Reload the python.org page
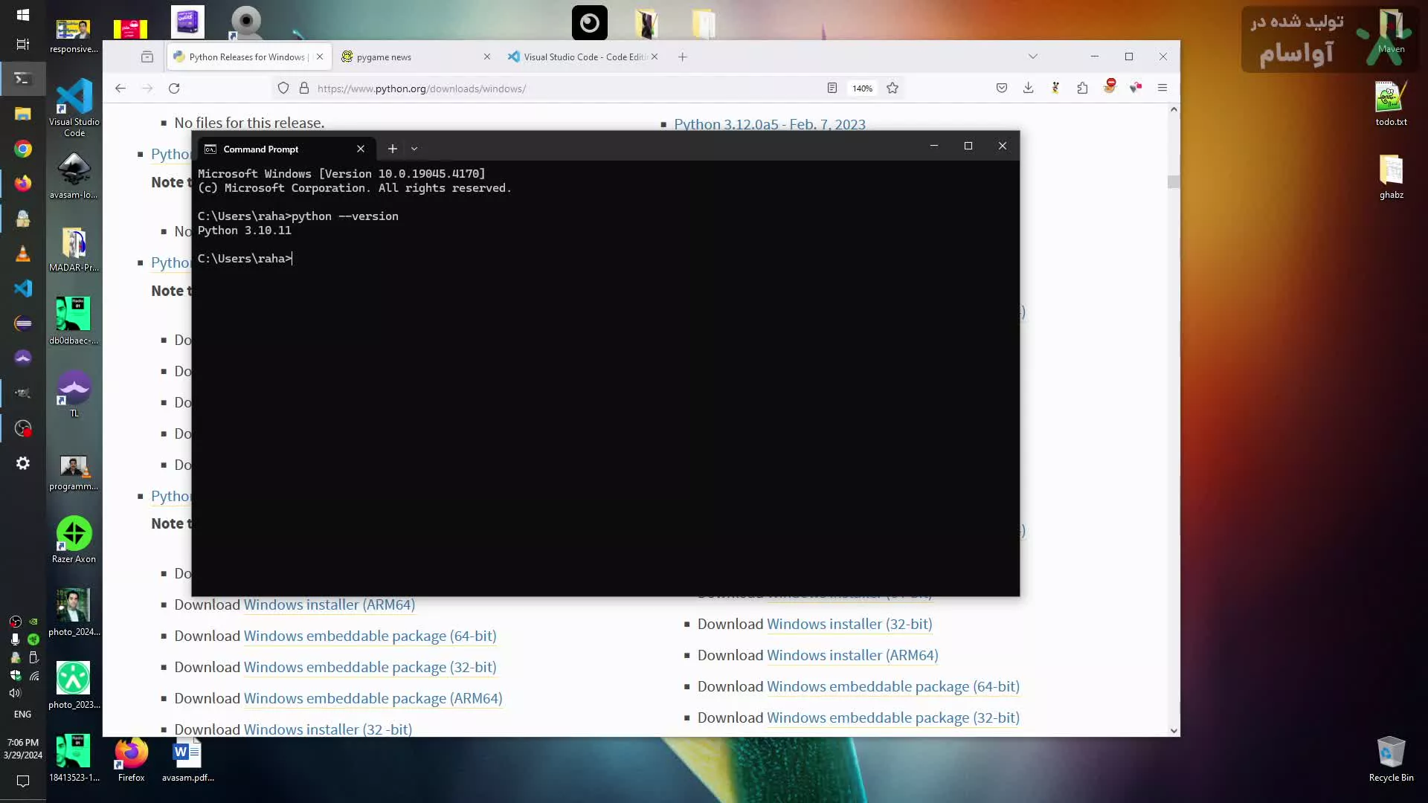1428x803 pixels. click(174, 88)
